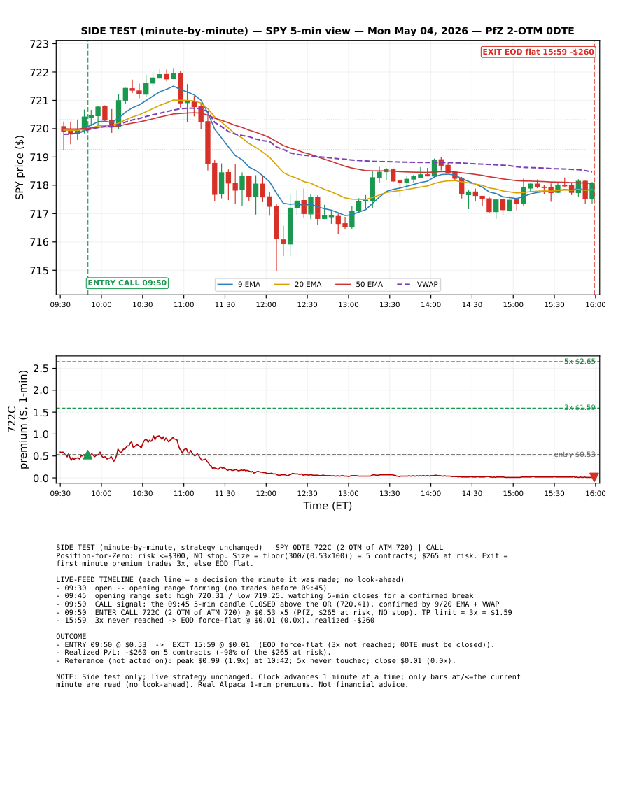The height and width of the screenshot is (808, 625).
Task: Click the 715 tick on price axis
Action: [x=39, y=271]
